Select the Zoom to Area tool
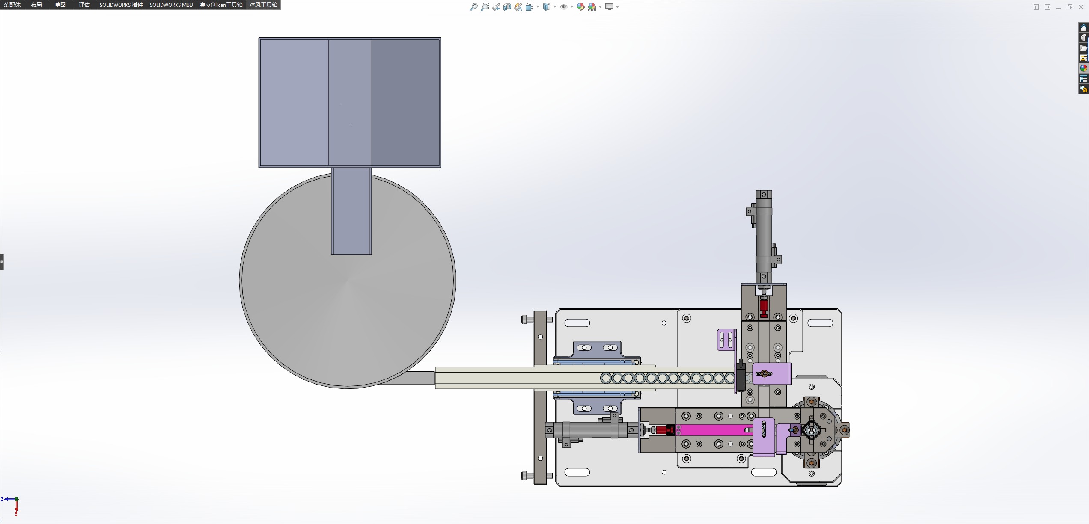This screenshot has width=1089, height=524. 485,7
